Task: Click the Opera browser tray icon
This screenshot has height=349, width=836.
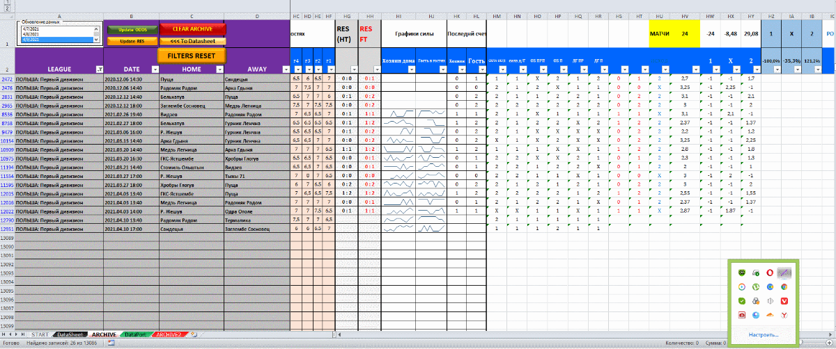Action: [x=770, y=273]
